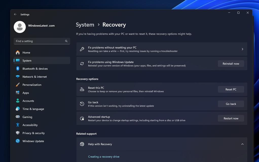259x162 pixels.
Task: Click the Go back button
Action: pyautogui.click(x=231, y=104)
